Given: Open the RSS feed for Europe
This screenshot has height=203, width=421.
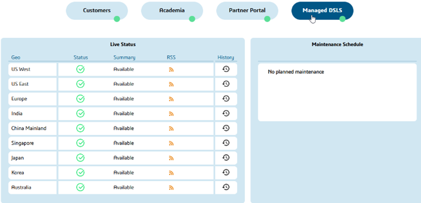Looking at the screenshot, I should pos(171,99).
